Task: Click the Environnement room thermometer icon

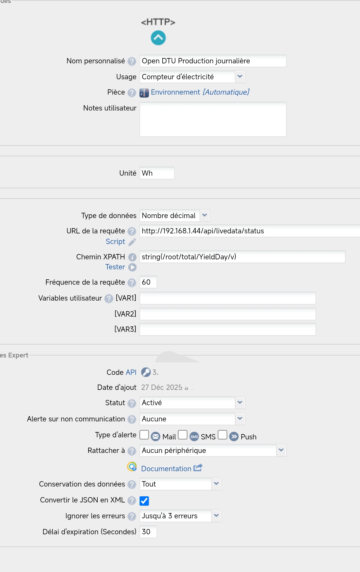Action: pos(144,93)
